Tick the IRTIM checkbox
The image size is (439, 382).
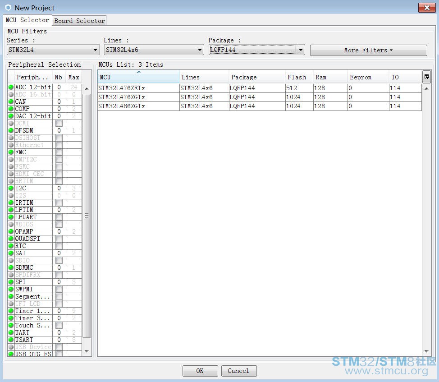tap(59, 203)
